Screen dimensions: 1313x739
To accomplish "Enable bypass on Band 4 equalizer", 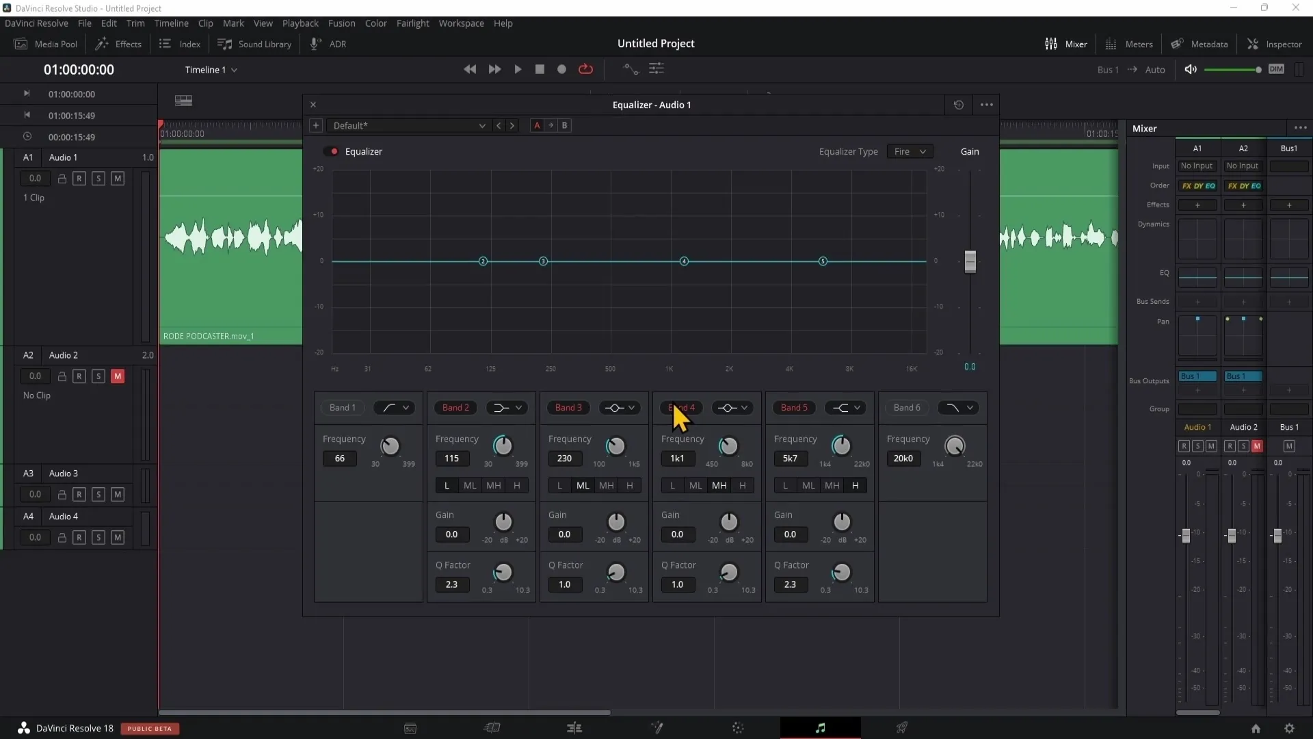I will click(x=682, y=407).
